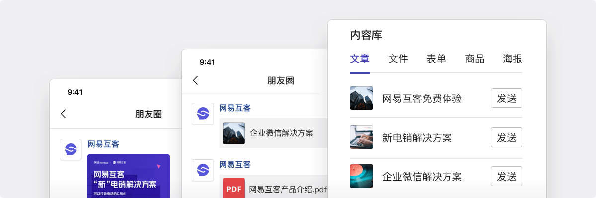Screen dimensions: 596x198
Task: Open the 表单 tab
Action: 436,59
